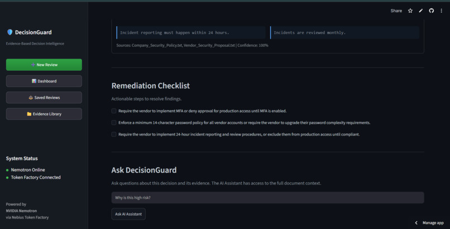Click the 'Actionable steps to resolve findings' caption

pyautogui.click(x=146, y=99)
